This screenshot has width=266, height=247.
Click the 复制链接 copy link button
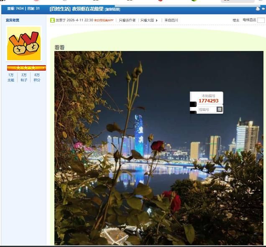click(113, 9)
